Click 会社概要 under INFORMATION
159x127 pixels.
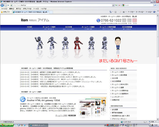115,109
